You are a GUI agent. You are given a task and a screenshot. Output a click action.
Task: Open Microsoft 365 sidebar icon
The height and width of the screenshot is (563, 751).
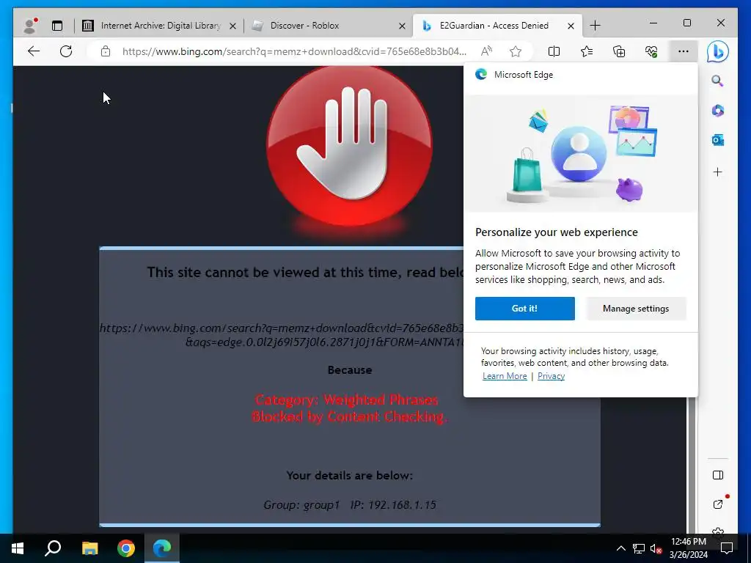click(717, 111)
